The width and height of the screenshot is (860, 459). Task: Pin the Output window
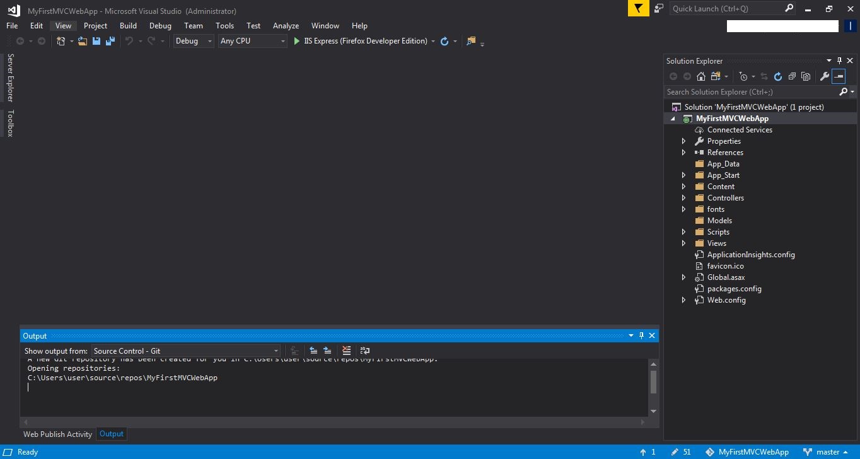[641, 335]
